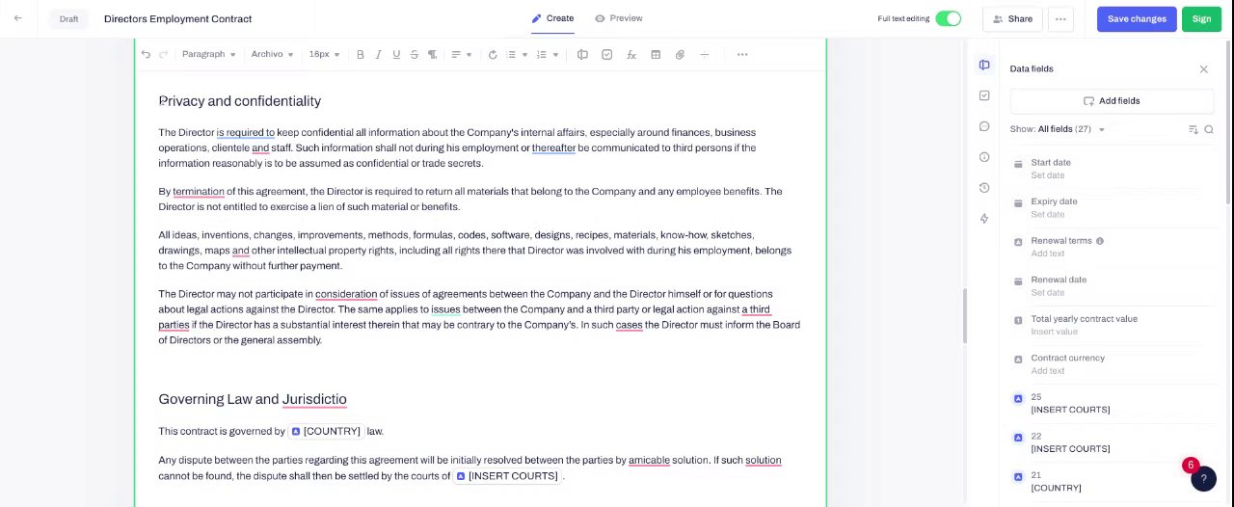Viewport: 1234px width, 507px height.
Task: Click the [COUNTRY] placeholder in the document
Action: coord(326,432)
